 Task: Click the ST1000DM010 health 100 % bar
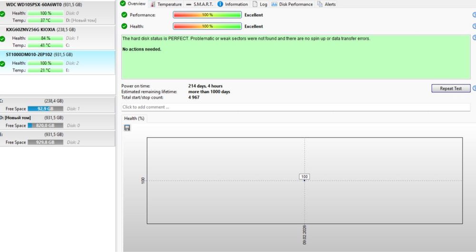(46, 63)
